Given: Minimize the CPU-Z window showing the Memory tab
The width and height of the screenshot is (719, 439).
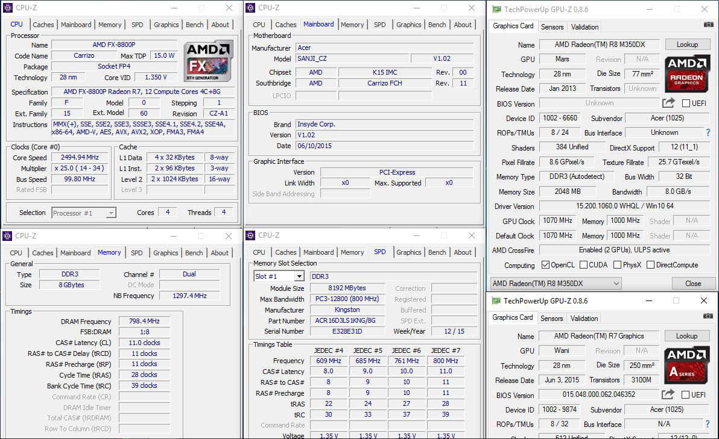Looking at the screenshot, I should (x=174, y=235).
